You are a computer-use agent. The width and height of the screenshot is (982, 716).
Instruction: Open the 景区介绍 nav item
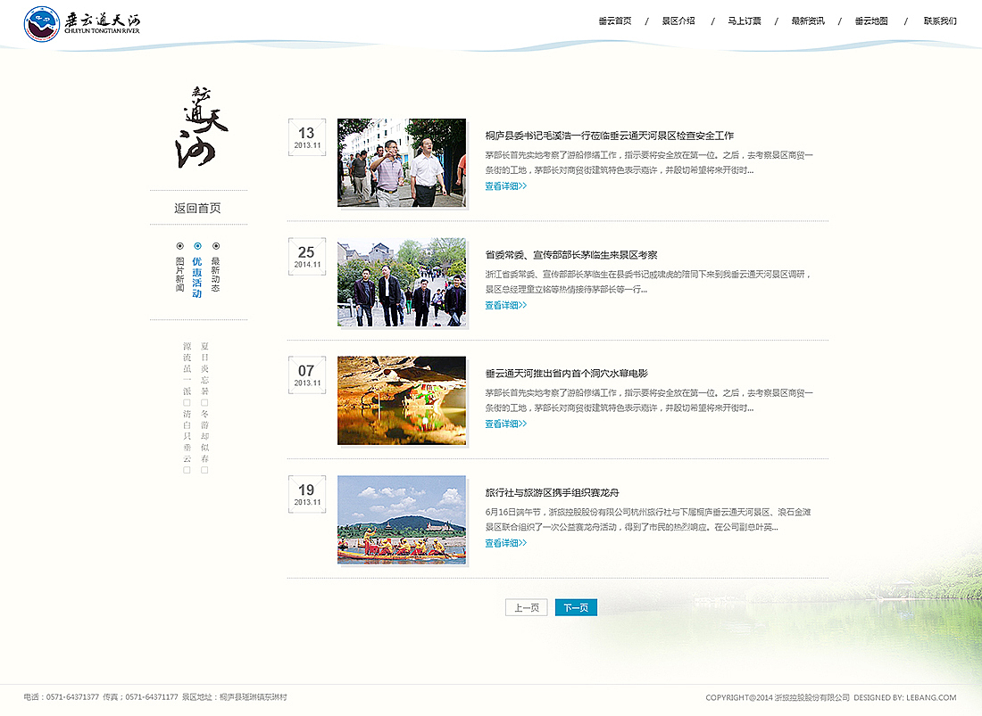[x=678, y=21]
